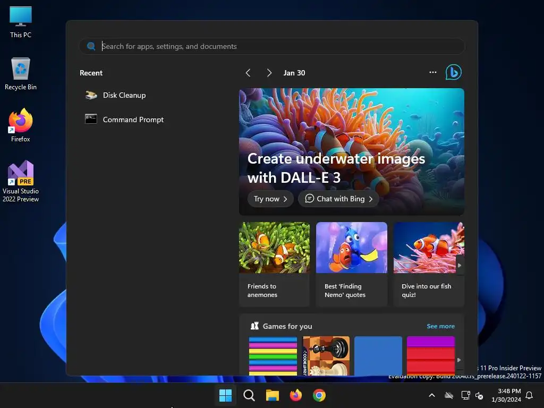Open the Friends to anemones card
Viewport: 544px width, 408px height.
274,265
